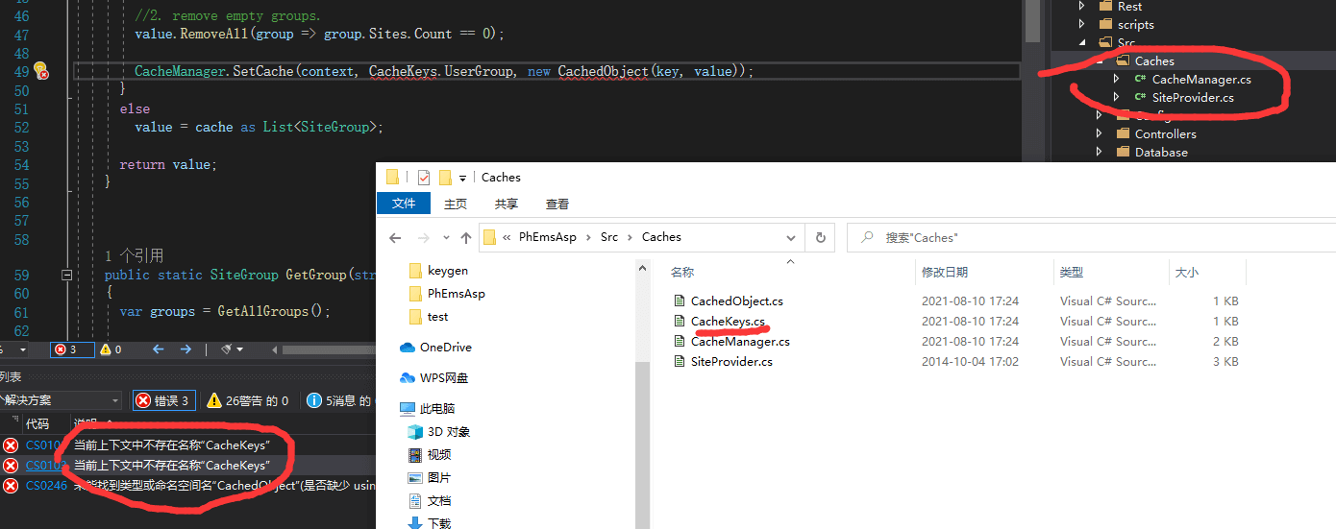Expand the Controllers folder in Solution Explorer

click(1101, 134)
